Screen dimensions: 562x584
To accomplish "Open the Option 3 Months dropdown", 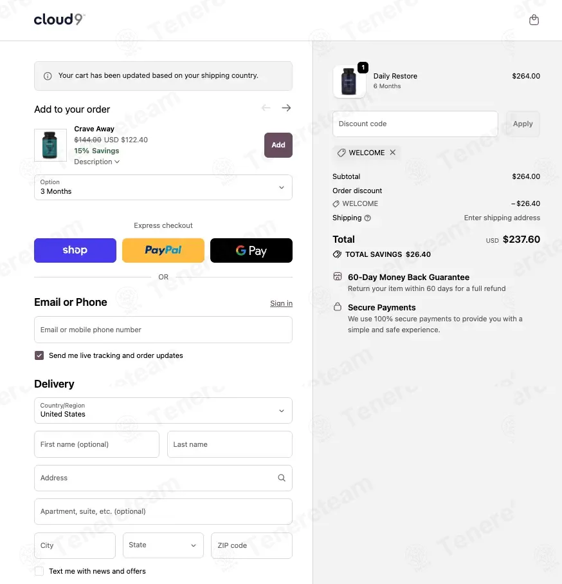I will (x=163, y=187).
